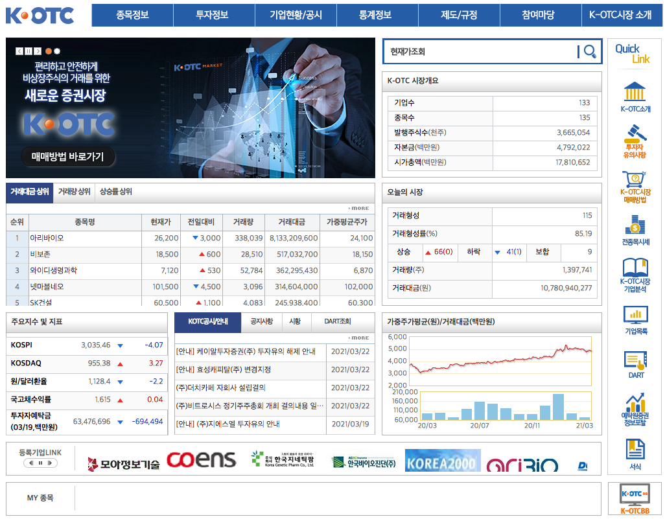Click the K-OTC logo in the header

40,16
